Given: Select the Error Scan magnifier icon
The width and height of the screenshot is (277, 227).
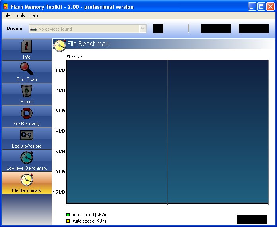Looking at the screenshot, I should coord(27,69).
